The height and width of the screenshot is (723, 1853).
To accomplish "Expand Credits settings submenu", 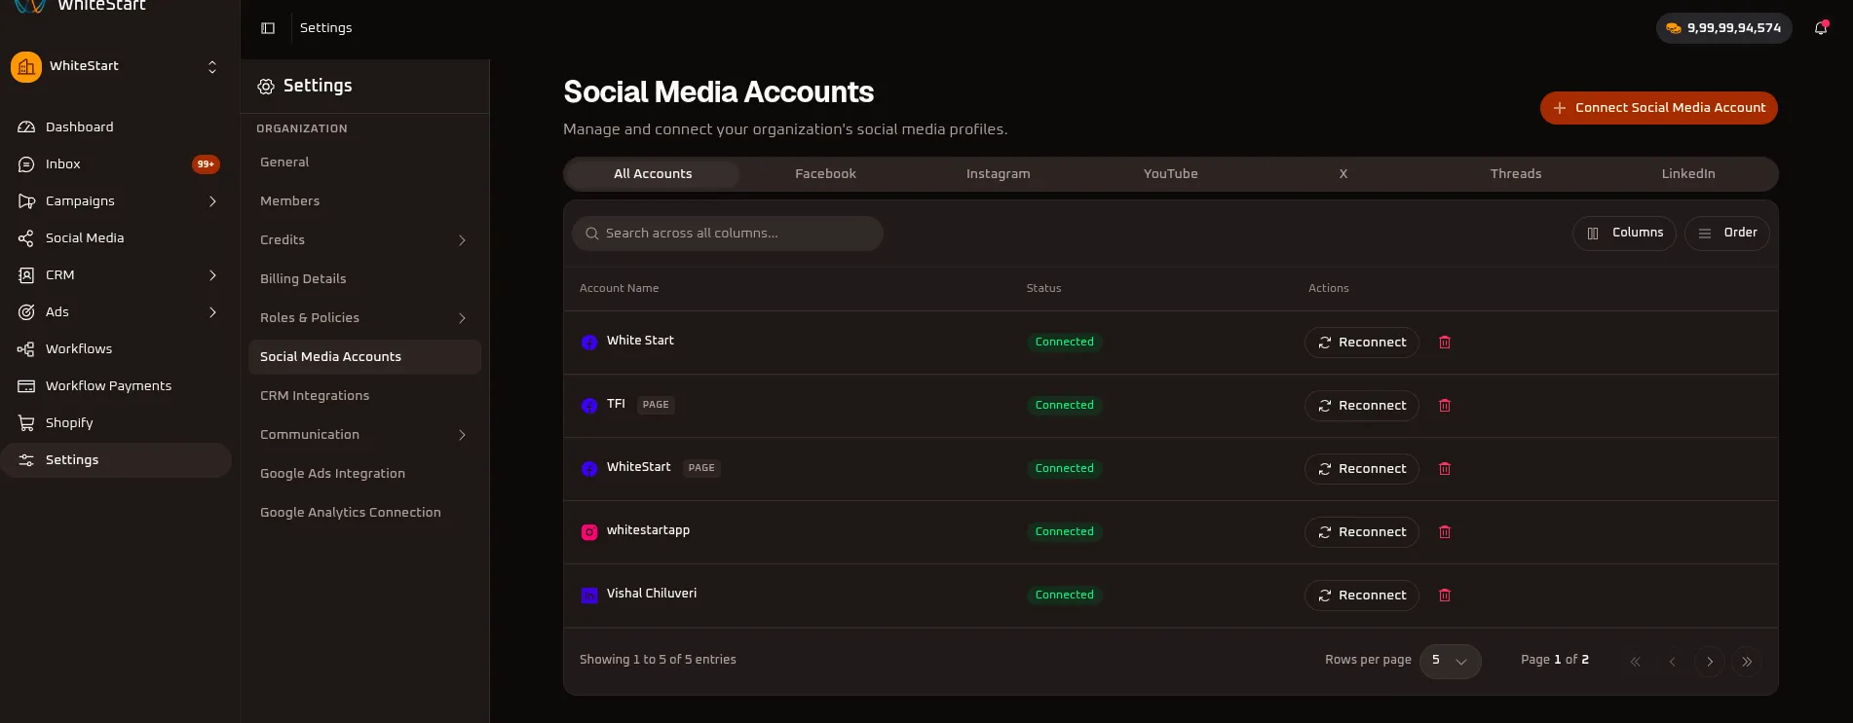I will 462,240.
